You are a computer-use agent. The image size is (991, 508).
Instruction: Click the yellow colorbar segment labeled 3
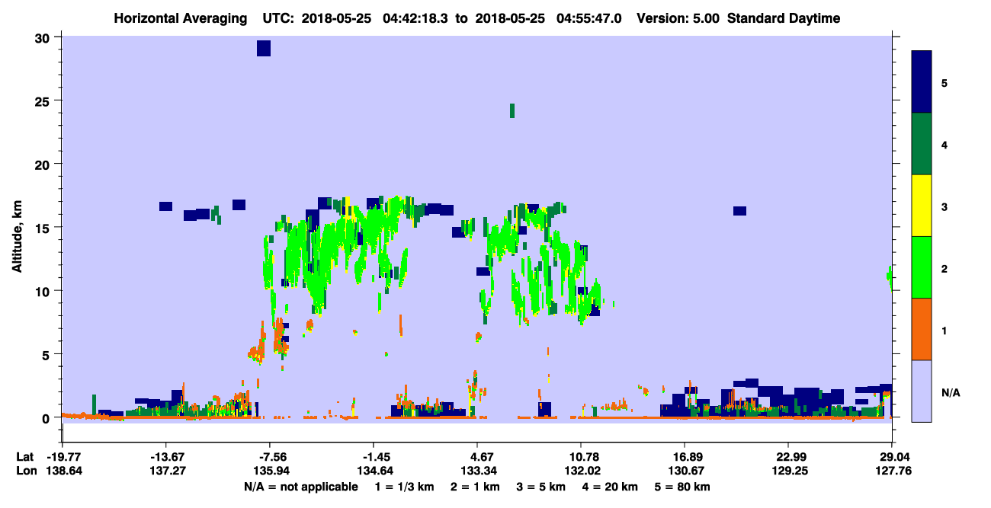pyautogui.click(x=922, y=206)
